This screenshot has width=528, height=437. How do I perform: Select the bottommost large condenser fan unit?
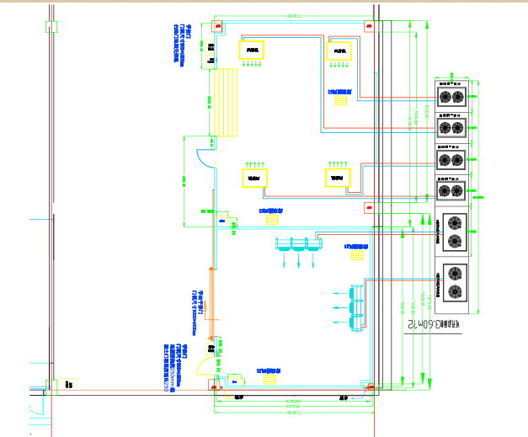click(x=455, y=283)
